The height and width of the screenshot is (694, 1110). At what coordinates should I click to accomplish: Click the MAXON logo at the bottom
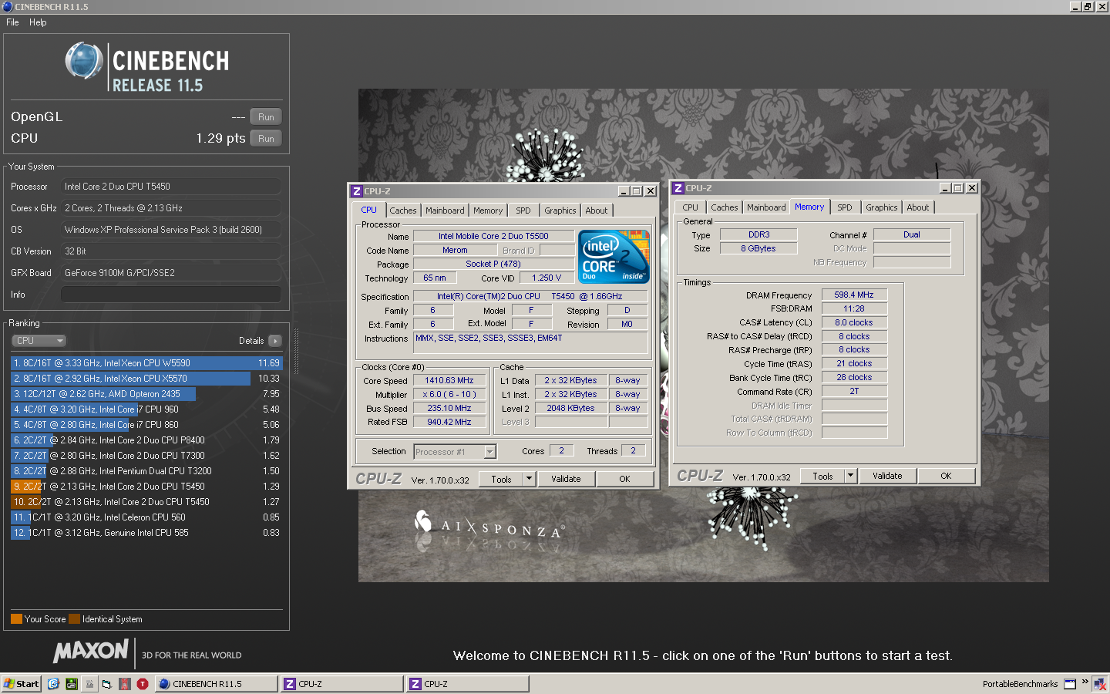[x=91, y=652]
